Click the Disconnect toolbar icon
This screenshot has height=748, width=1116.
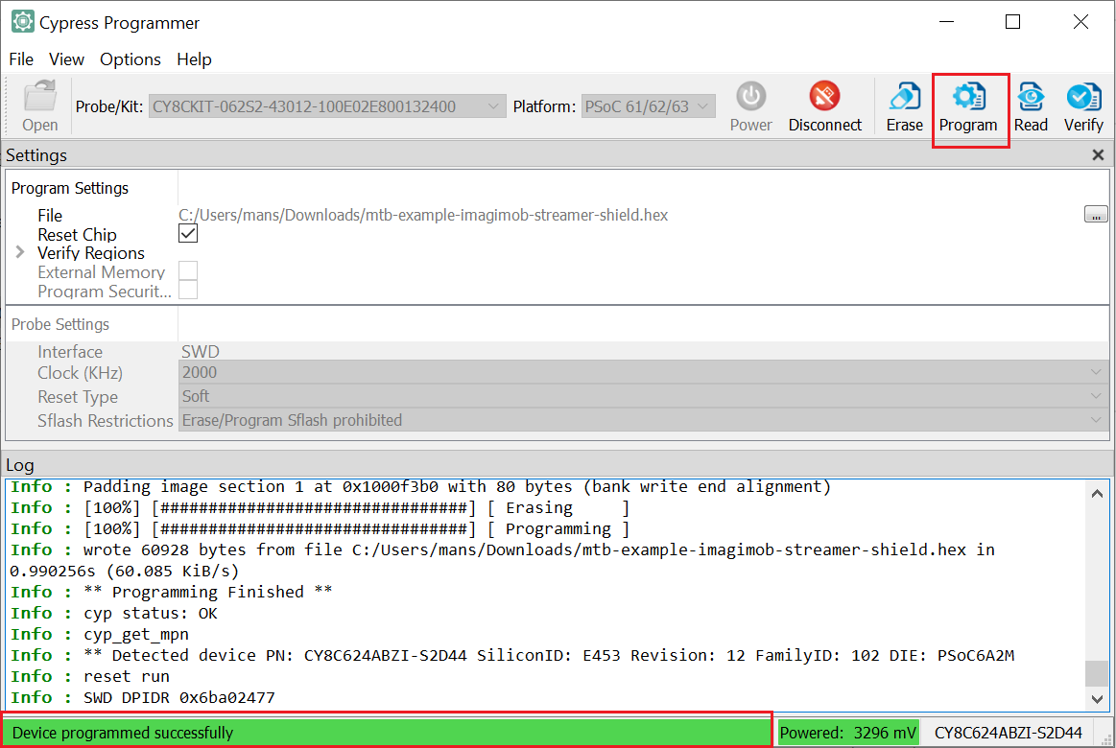(x=824, y=106)
